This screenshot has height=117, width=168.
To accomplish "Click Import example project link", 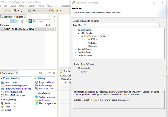I will (16, 86).
